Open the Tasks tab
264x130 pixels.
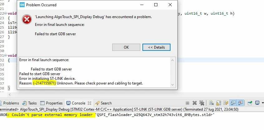30,103
